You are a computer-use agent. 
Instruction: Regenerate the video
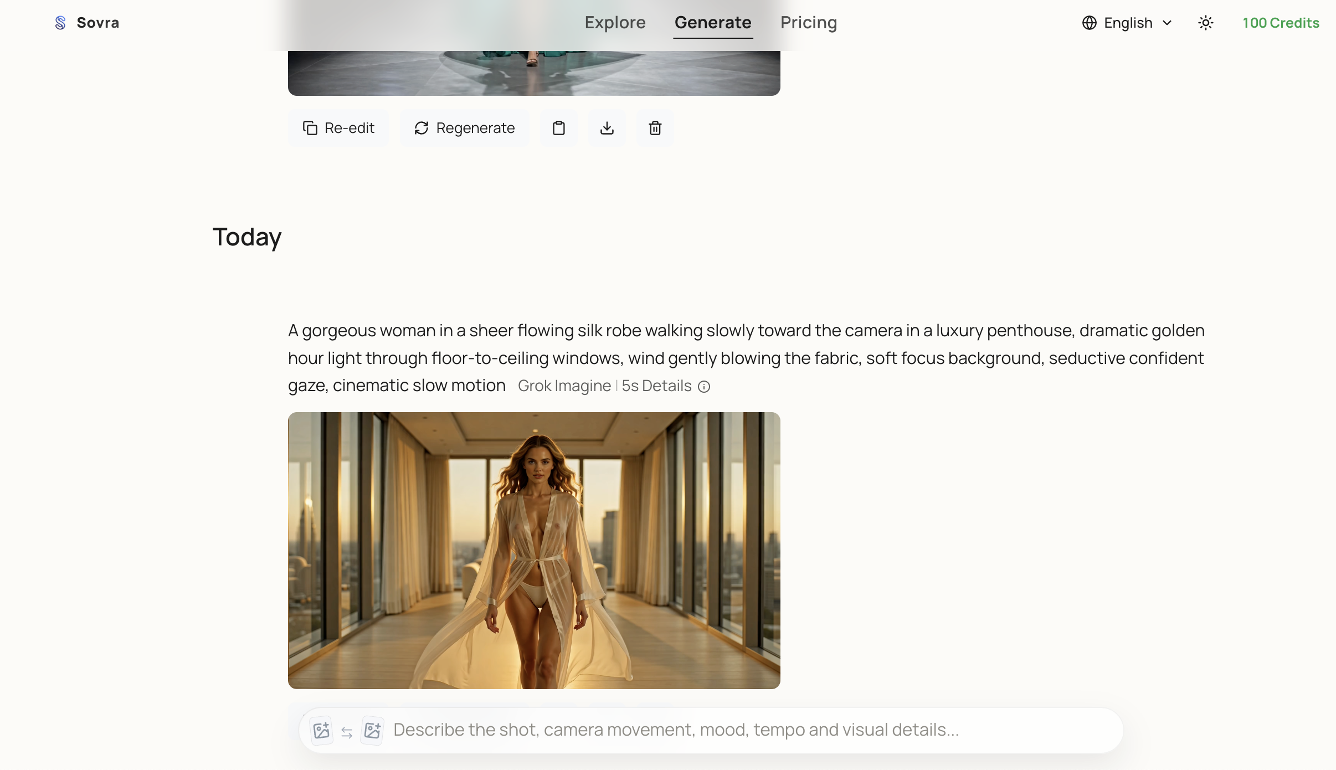464,127
